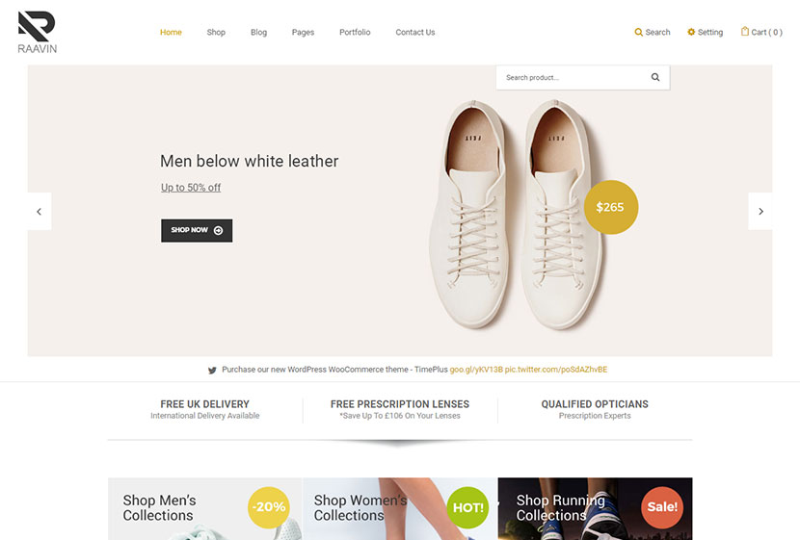The height and width of the screenshot is (540, 800).
Task: Click the $265 price badge
Action: point(611,207)
